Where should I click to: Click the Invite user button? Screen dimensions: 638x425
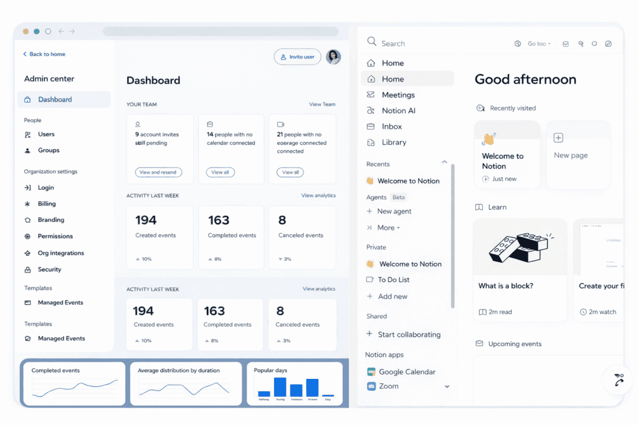click(x=297, y=57)
